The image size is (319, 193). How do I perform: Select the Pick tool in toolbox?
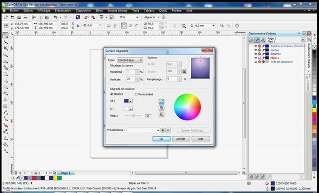coord(5,35)
